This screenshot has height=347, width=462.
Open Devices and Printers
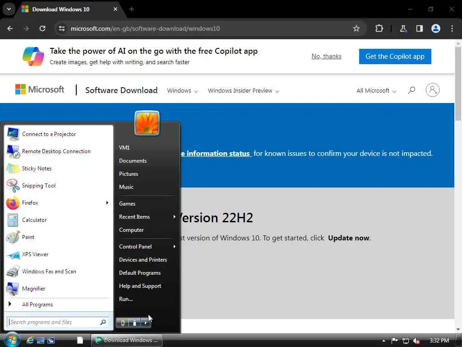click(143, 260)
